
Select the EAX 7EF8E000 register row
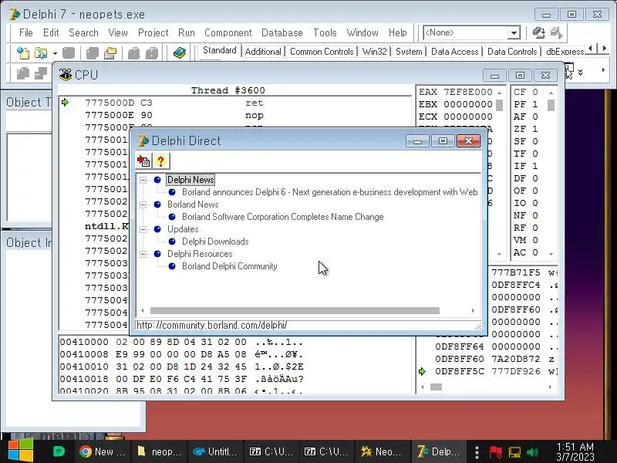[455, 92]
